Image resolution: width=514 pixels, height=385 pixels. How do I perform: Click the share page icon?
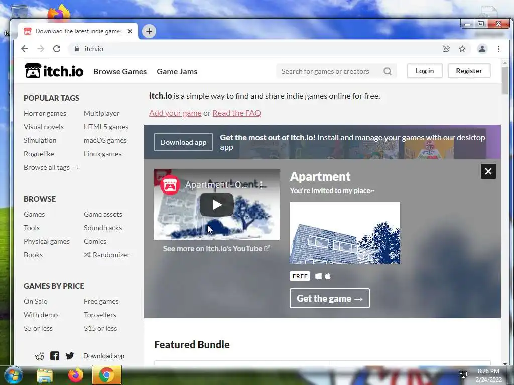click(446, 49)
